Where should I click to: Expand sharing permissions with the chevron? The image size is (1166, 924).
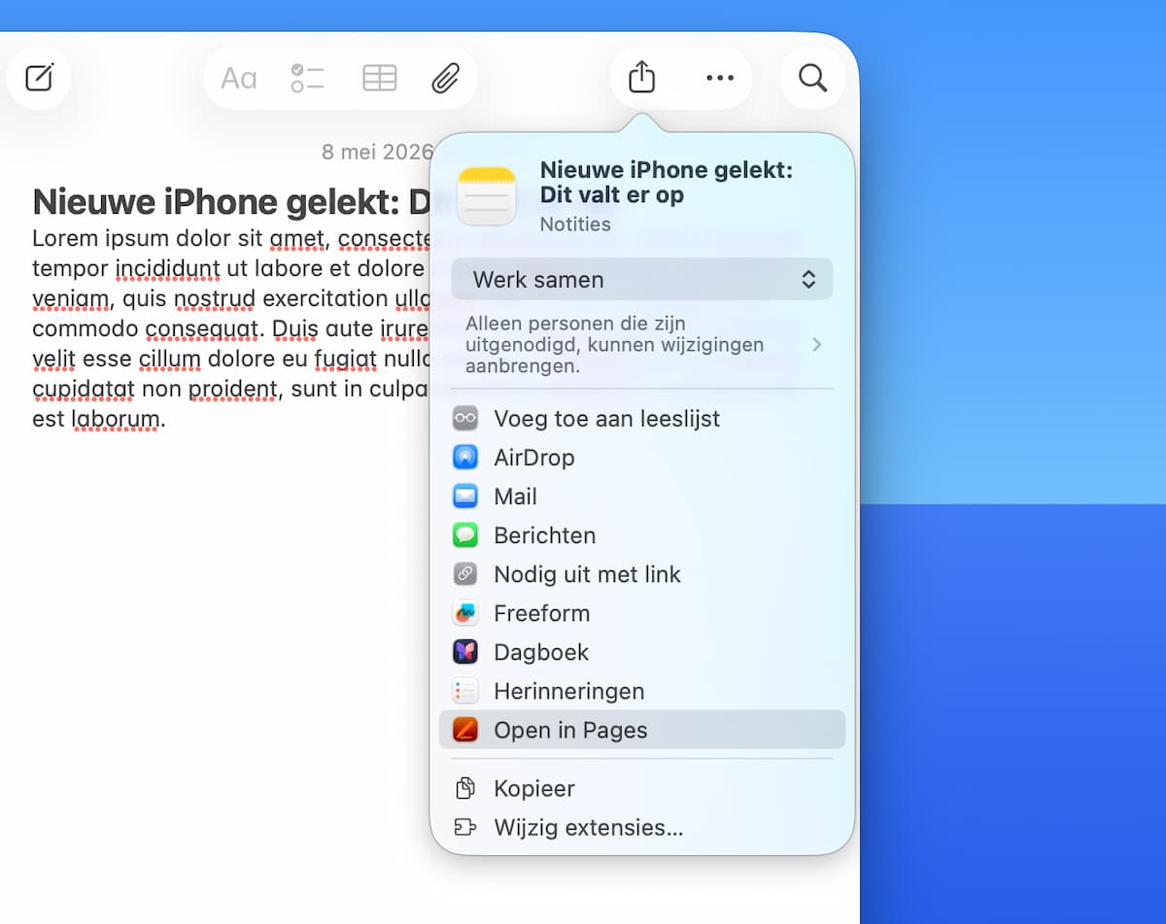click(x=817, y=345)
